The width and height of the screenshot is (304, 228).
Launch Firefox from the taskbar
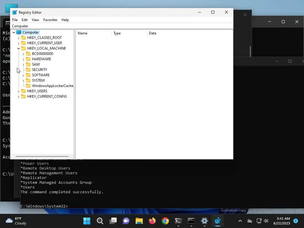click(x=152, y=221)
